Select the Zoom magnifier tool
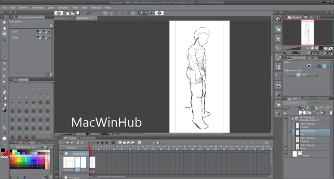The height and width of the screenshot is (179, 334). (4, 22)
